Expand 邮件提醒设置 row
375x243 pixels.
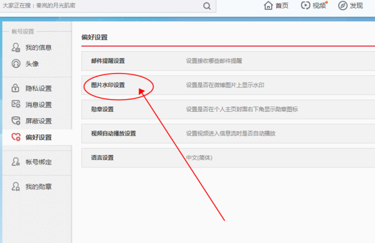[x=228, y=61]
